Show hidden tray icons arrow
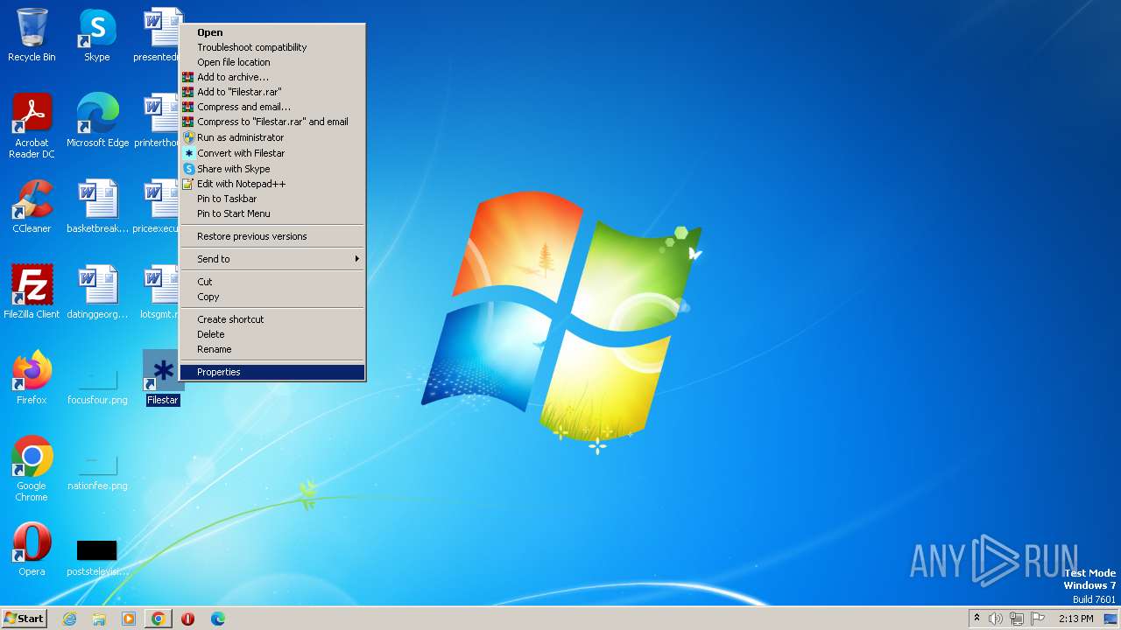The image size is (1121, 630). [x=976, y=619]
